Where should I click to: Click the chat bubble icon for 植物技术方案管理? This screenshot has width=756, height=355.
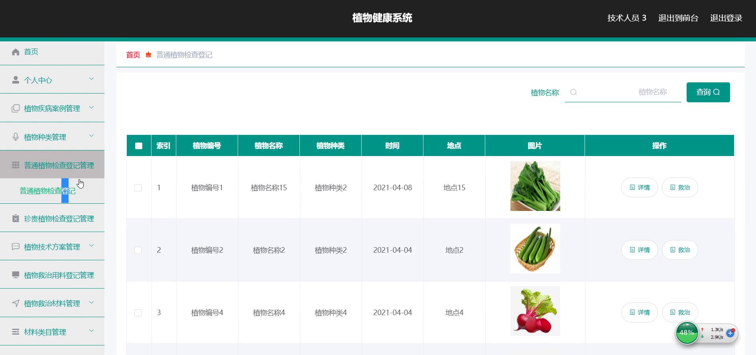(x=16, y=247)
